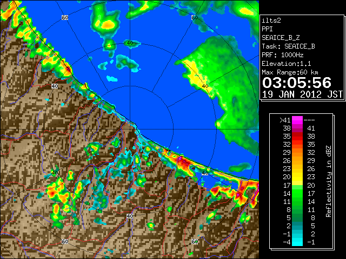
Task: Pick the bright green swatch beside '14'
Action: [x=297, y=193]
